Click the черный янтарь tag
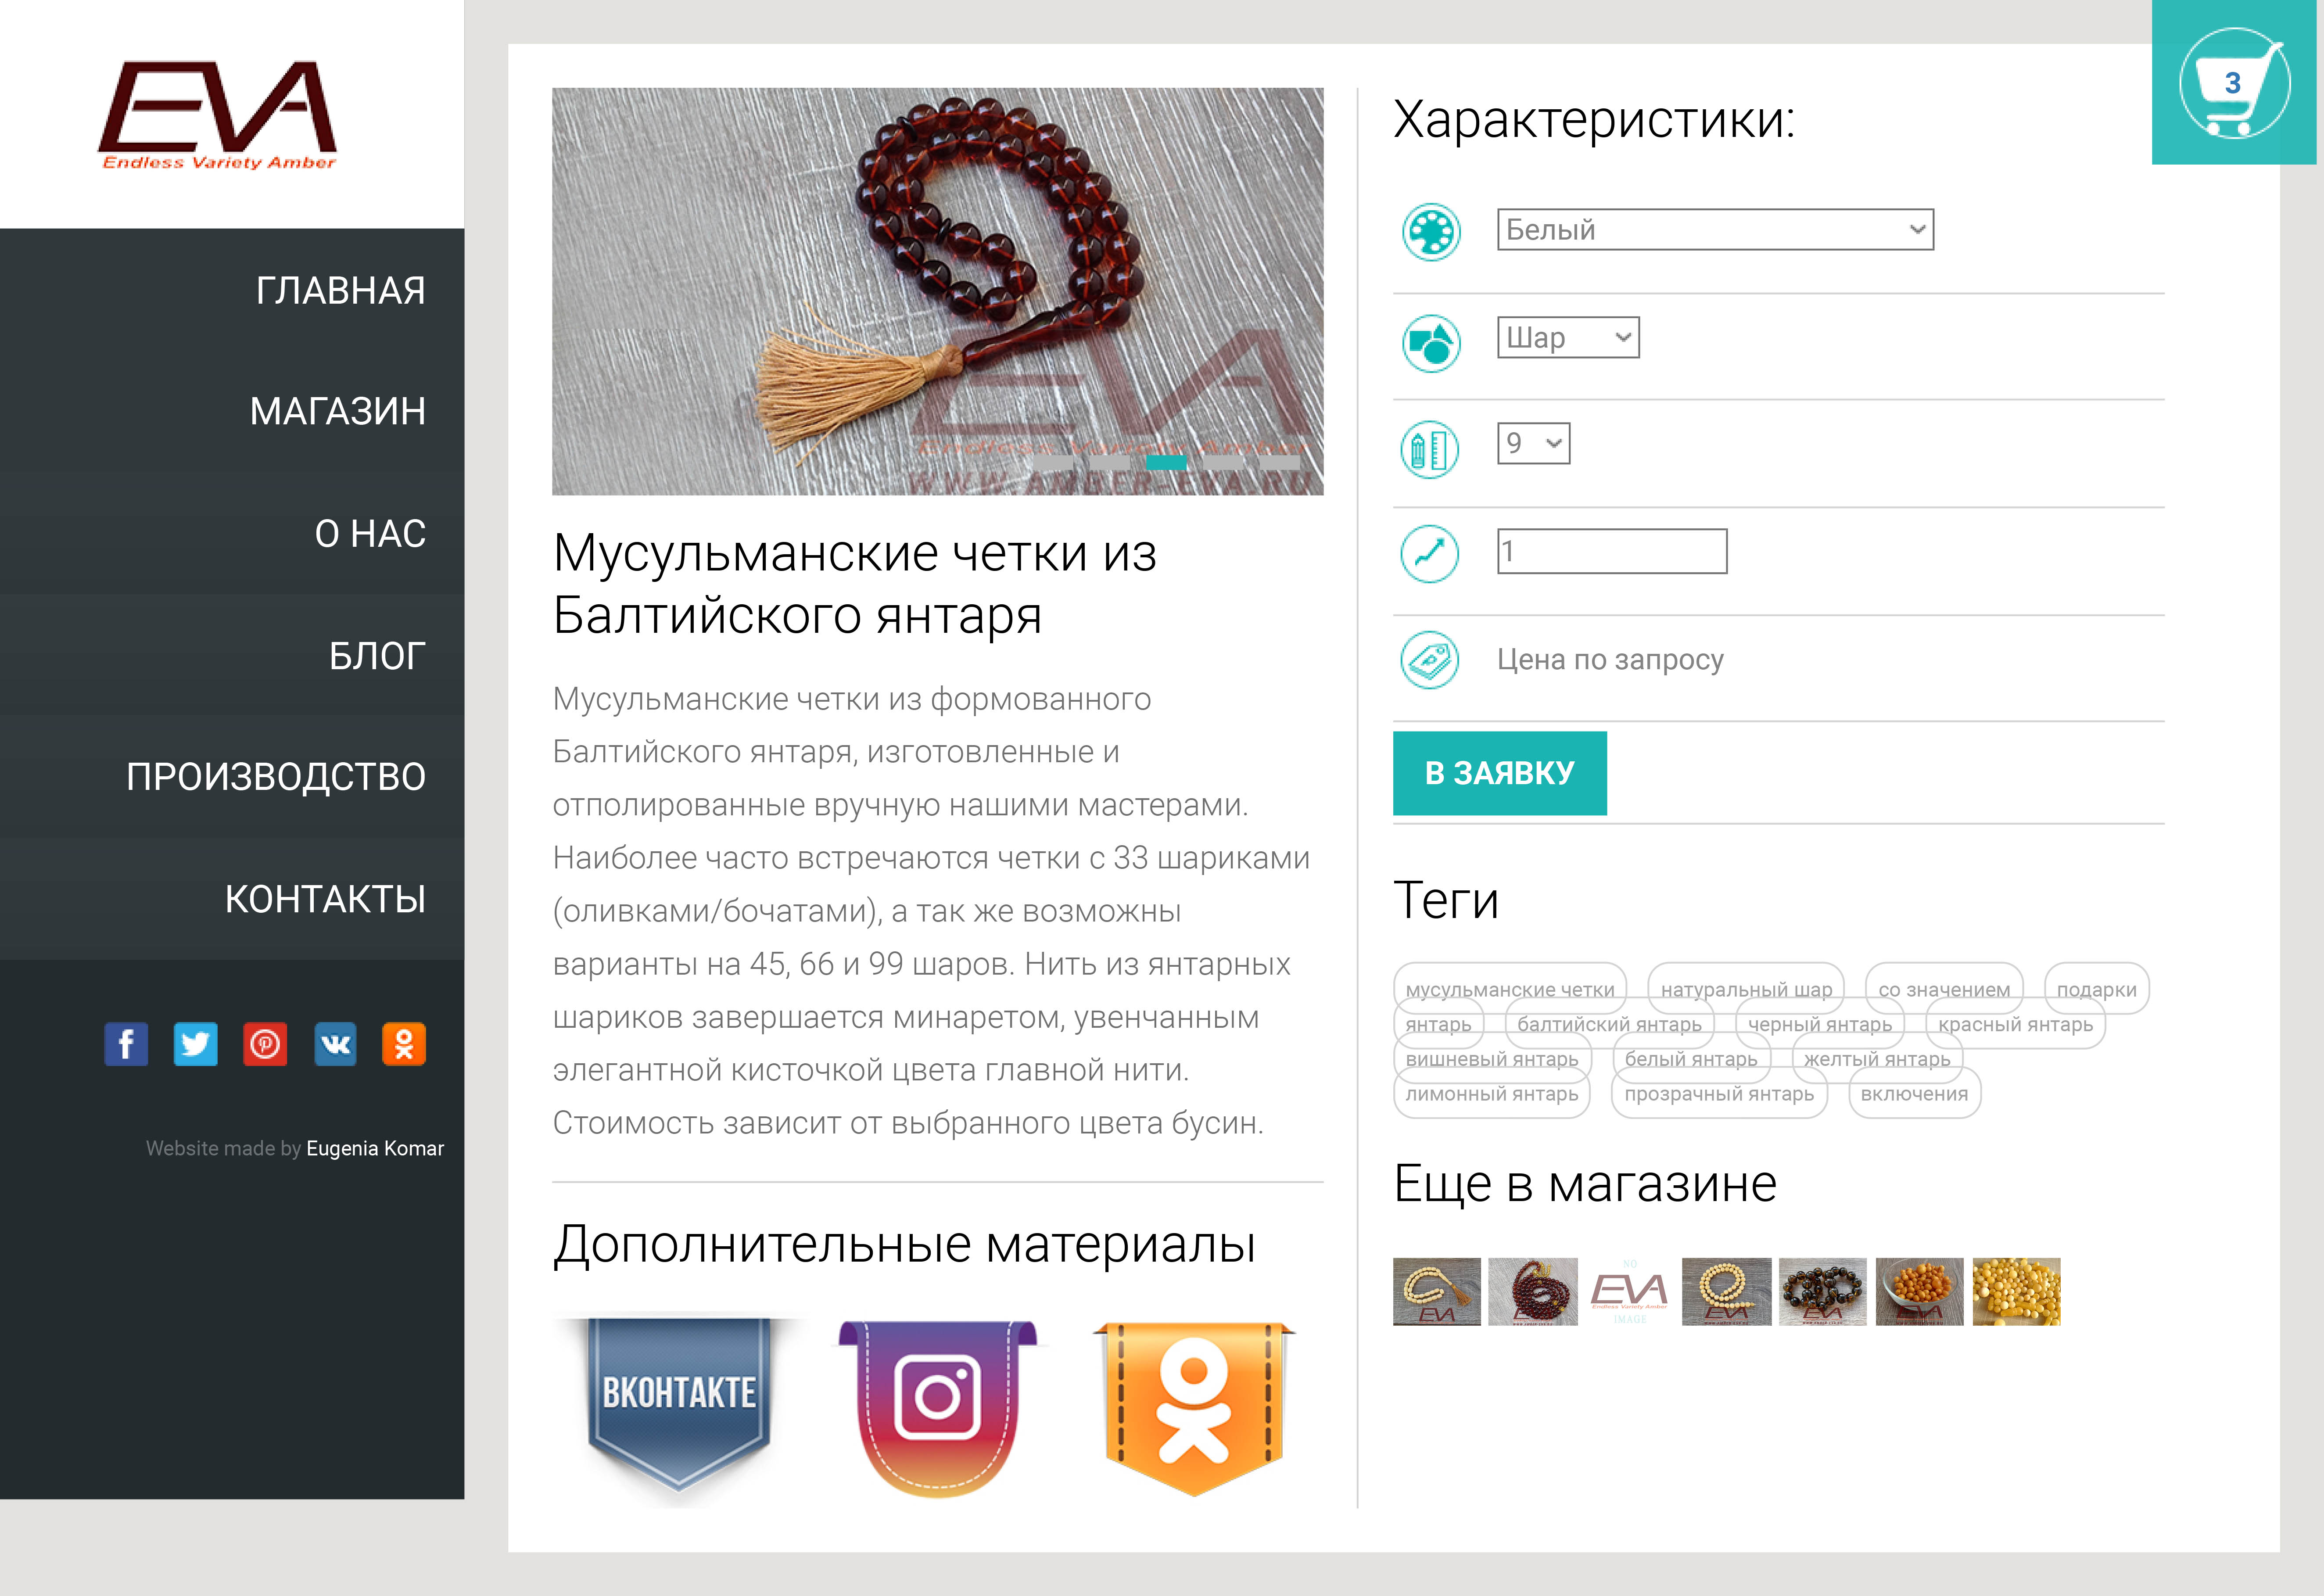The height and width of the screenshot is (1596, 2324). pos(1819,1024)
